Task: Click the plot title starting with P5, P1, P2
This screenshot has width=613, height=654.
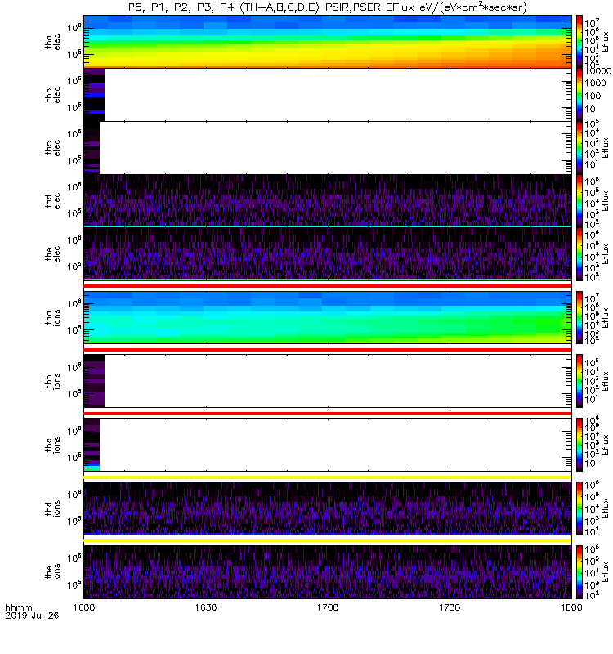Action: (328, 7)
